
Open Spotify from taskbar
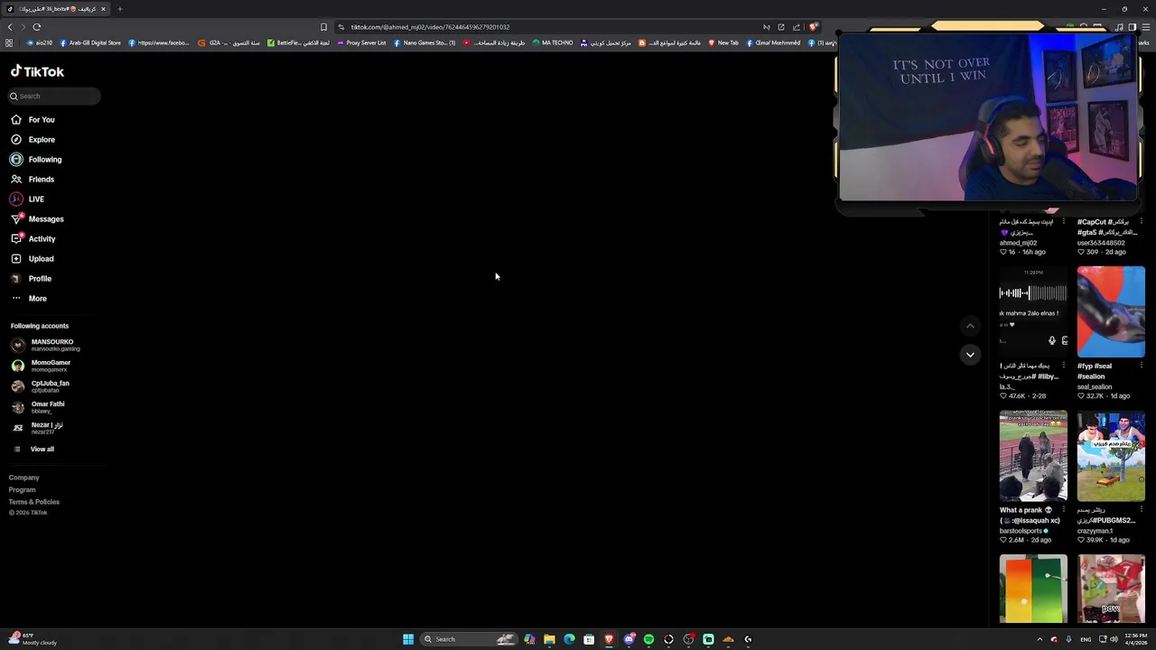point(648,639)
